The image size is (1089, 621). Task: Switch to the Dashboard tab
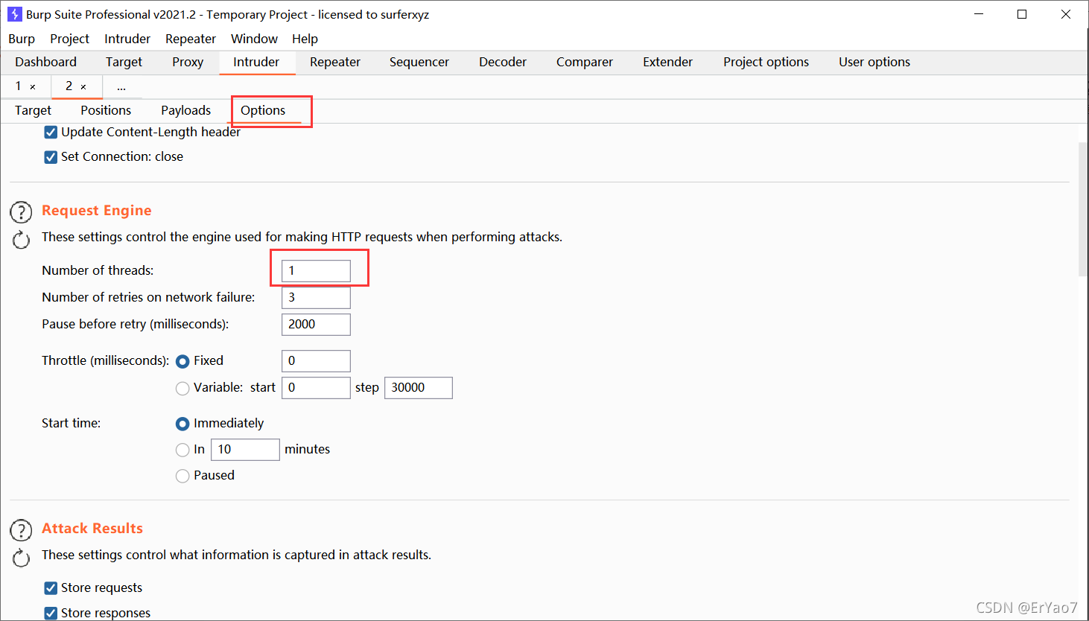coord(45,63)
